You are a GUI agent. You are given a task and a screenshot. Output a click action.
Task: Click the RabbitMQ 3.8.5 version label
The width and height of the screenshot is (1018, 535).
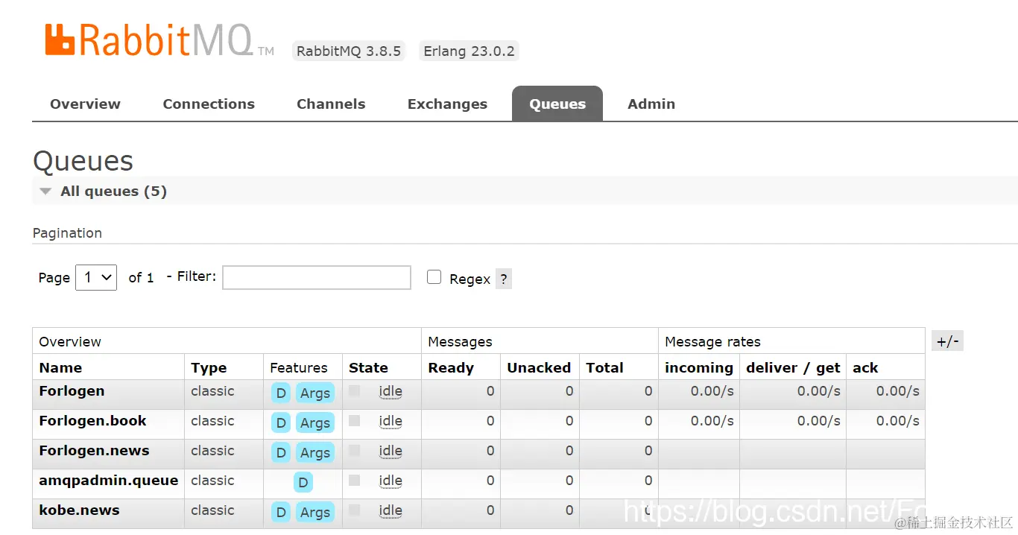coord(349,51)
